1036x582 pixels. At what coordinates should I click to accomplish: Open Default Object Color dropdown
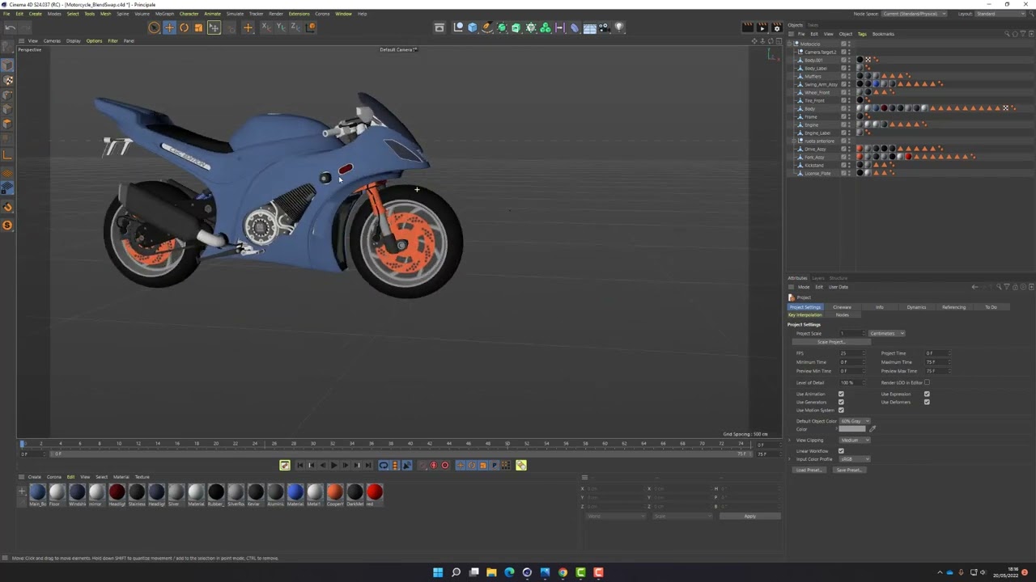(855, 421)
